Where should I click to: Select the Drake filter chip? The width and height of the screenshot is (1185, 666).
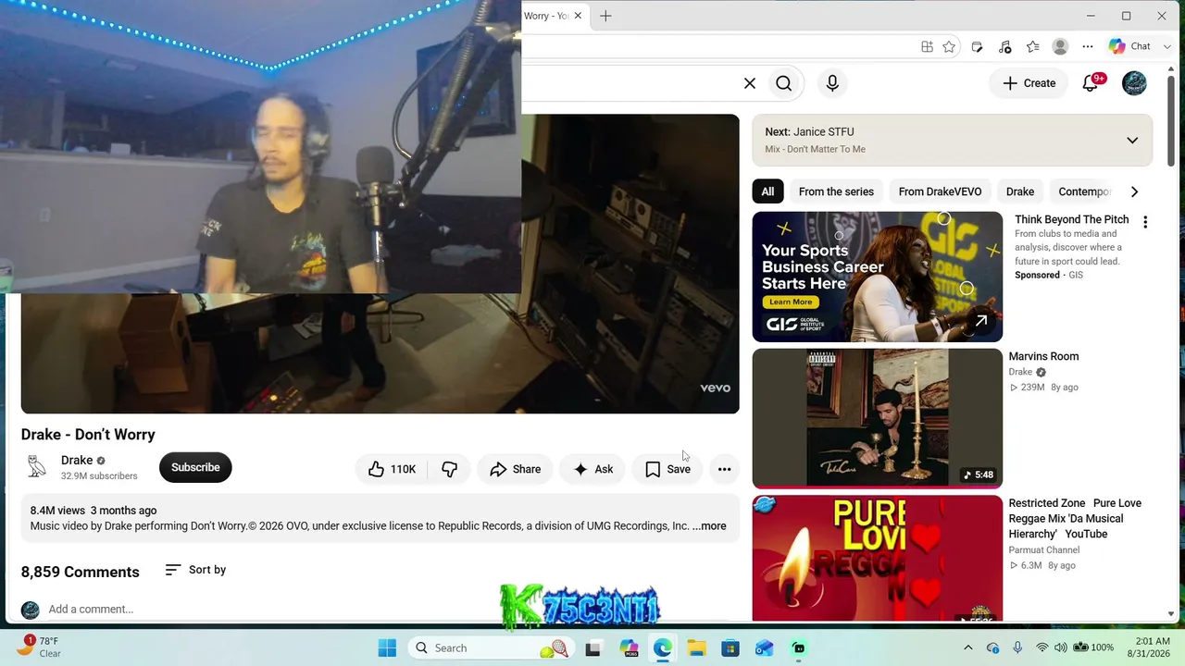1020,191
